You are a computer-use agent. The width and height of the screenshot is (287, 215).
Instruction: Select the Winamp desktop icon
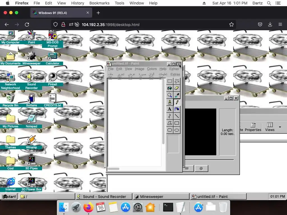[x=31, y=142]
